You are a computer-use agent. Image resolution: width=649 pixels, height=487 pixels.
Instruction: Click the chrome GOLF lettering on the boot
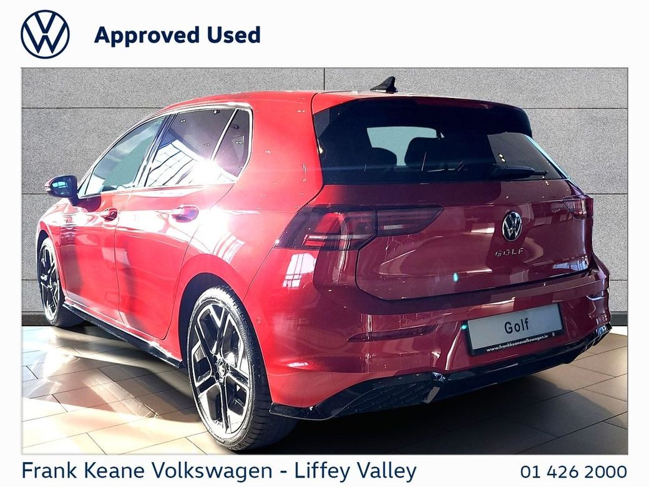coord(509,252)
